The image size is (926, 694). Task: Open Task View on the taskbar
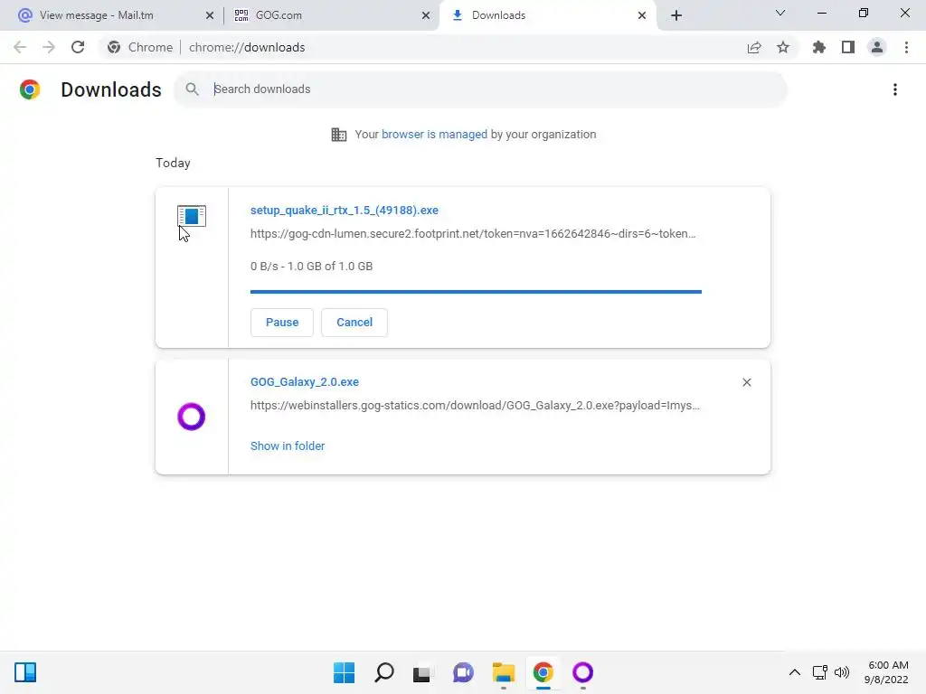pyautogui.click(x=421, y=673)
